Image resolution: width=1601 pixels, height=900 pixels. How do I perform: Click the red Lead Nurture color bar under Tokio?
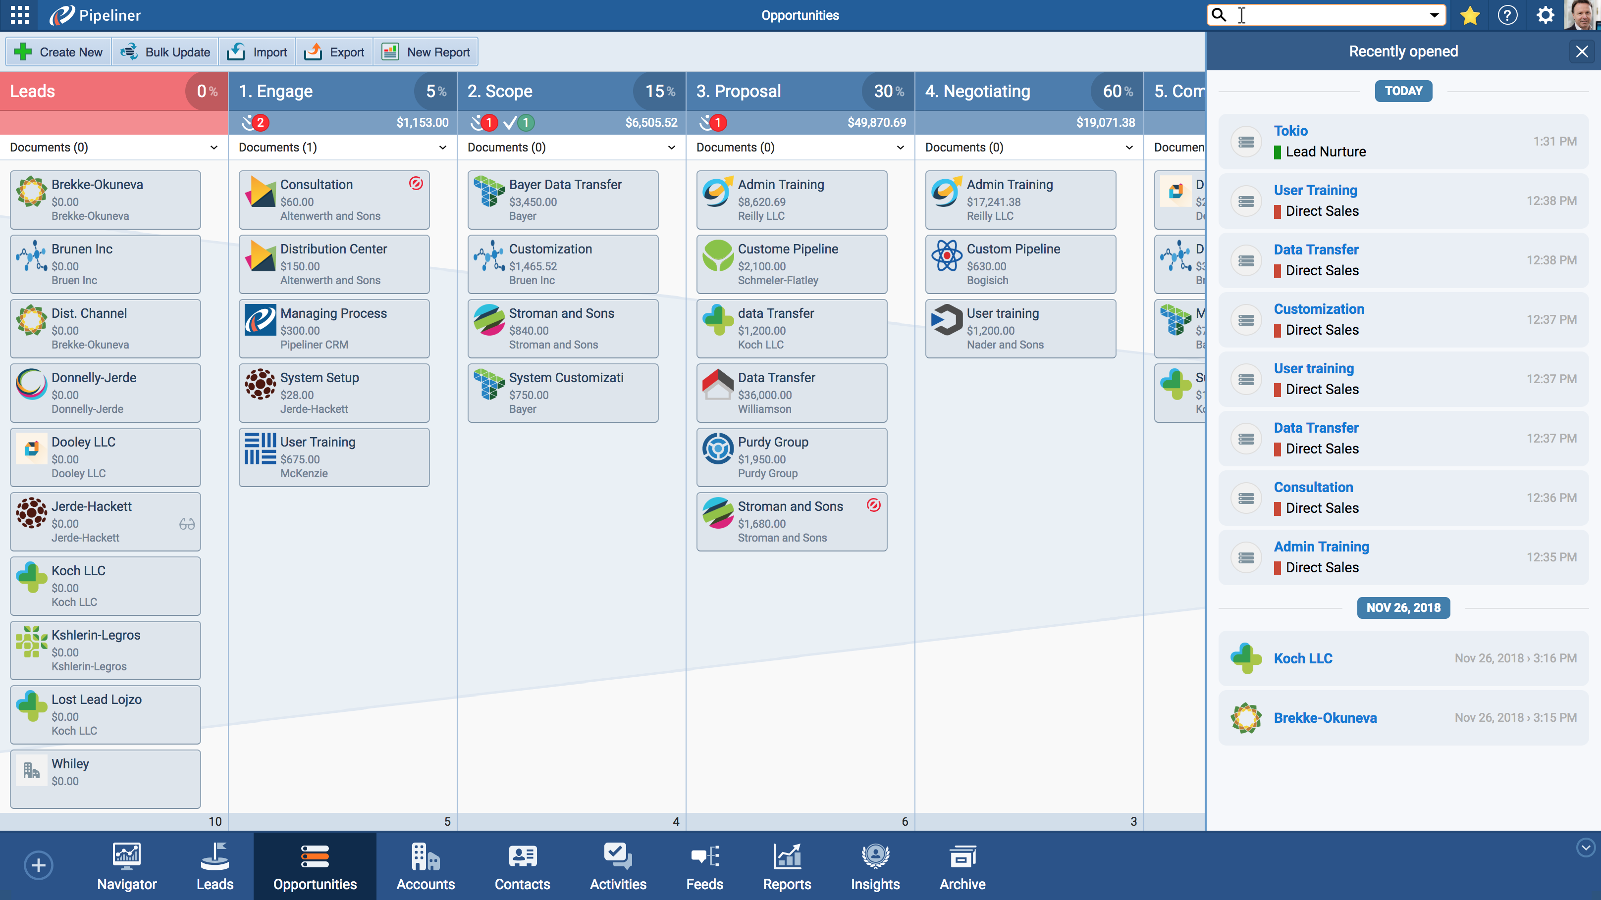pos(1277,151)
